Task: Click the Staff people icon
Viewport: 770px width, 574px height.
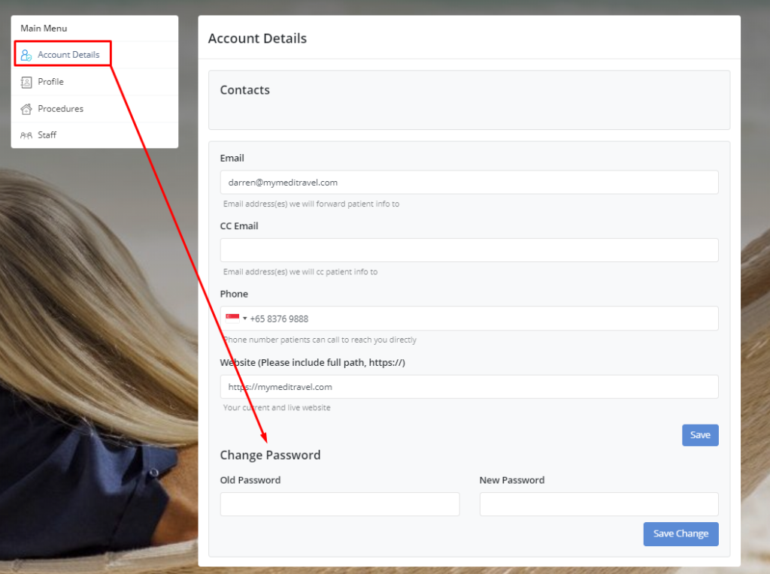Action: (x=26, y=135)
